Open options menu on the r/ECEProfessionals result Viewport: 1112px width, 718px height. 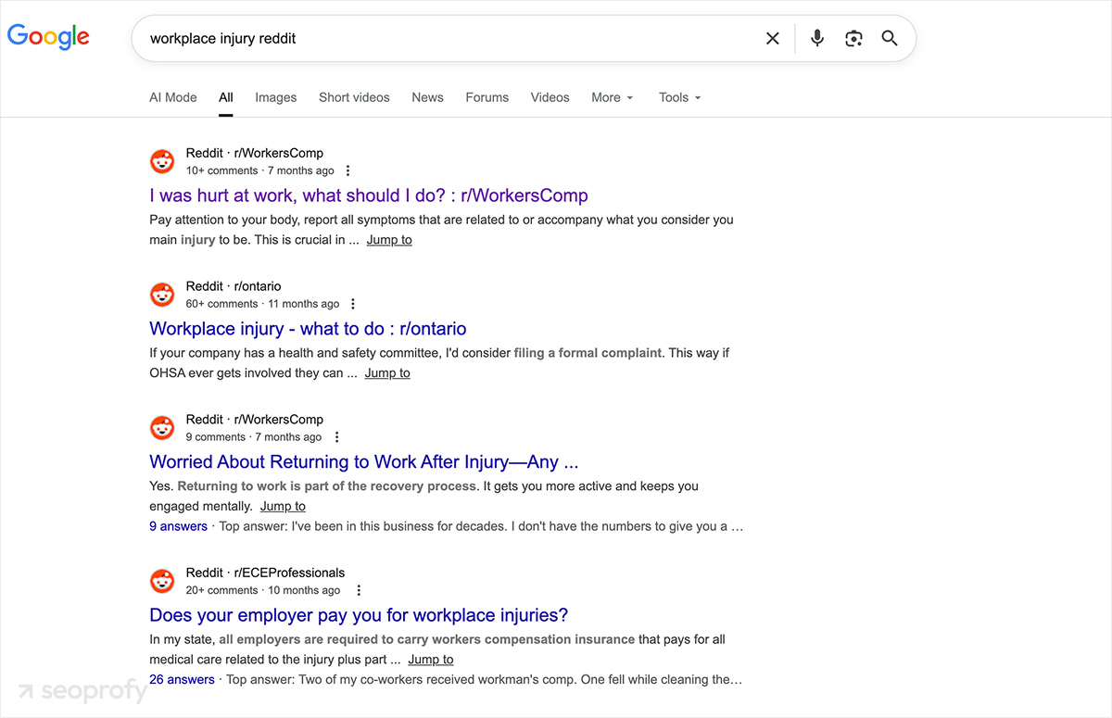click(x=359, y=590)
